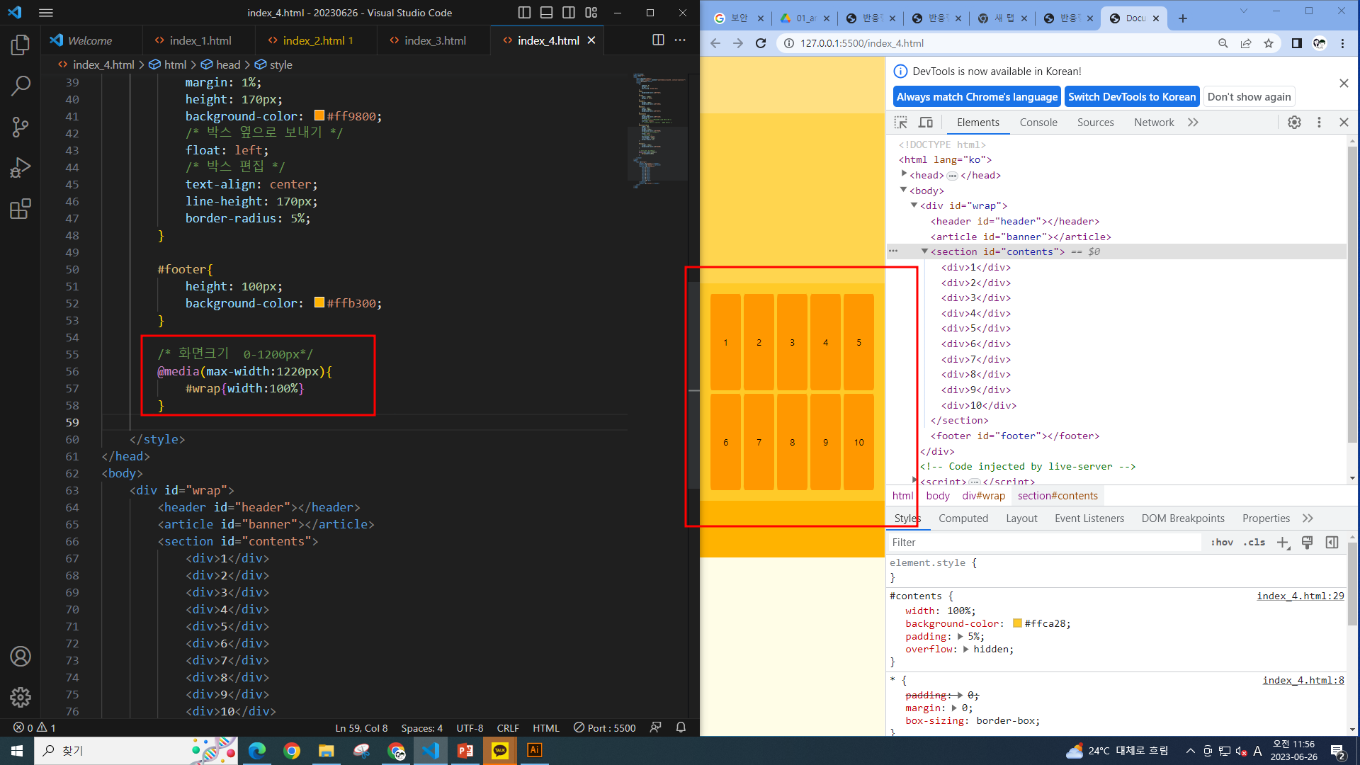
Task: Toggle device toolbar in DevTools
Action: point(925,123)
